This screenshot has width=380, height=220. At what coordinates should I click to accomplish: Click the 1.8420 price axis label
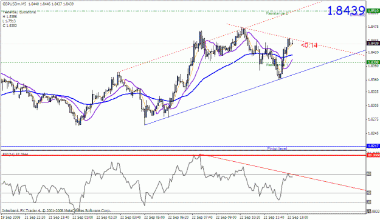pyautogui.click(x=373, y=52)
